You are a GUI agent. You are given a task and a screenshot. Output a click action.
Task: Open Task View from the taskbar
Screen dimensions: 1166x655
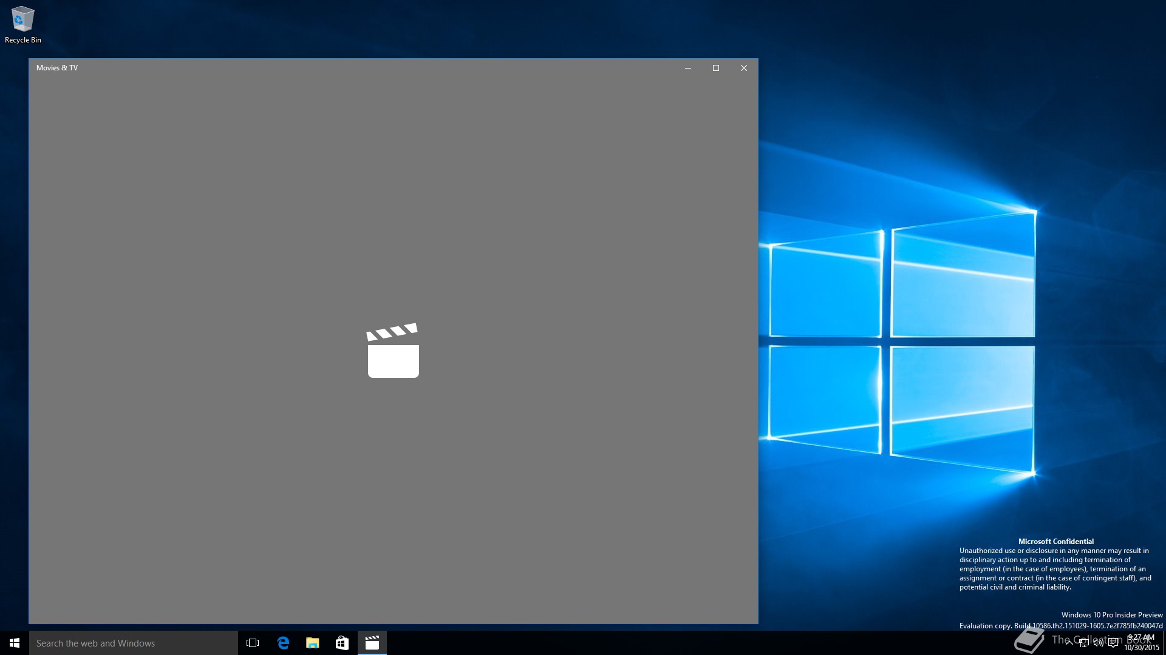coord(253,643)
